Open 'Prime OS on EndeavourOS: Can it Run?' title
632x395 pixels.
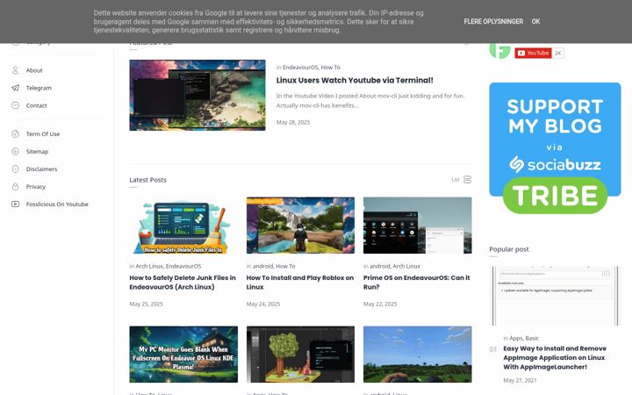[416, 282]
